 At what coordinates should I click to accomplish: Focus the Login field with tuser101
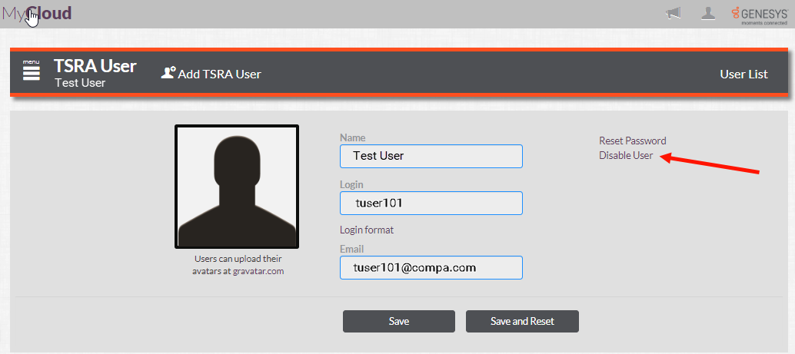[431, 203]
